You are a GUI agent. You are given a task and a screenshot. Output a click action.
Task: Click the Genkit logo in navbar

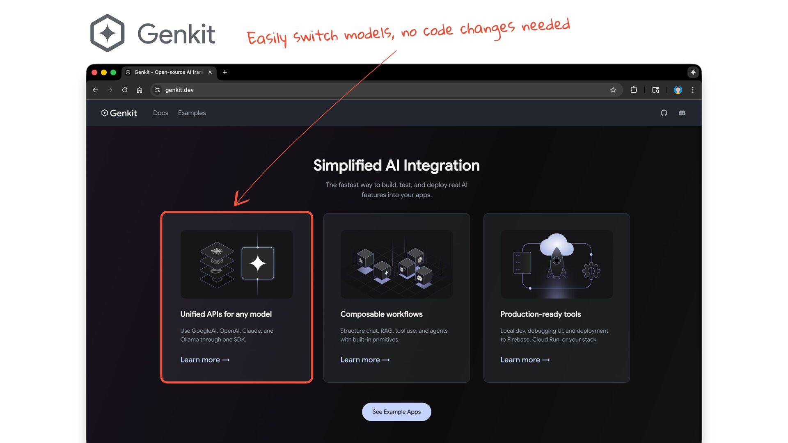point(119,113)
